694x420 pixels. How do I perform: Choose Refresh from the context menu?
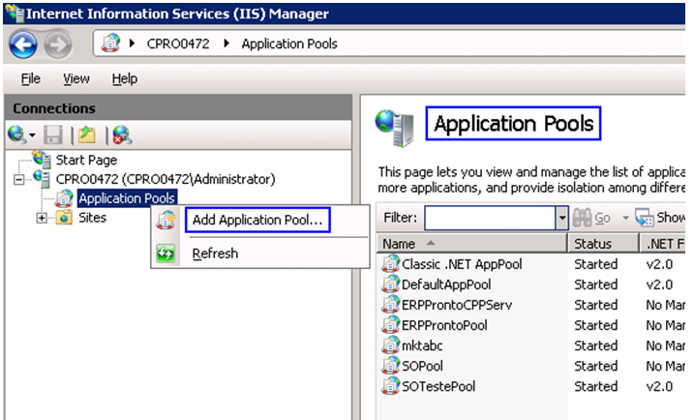pyautogui.click(x=215, y=254)
